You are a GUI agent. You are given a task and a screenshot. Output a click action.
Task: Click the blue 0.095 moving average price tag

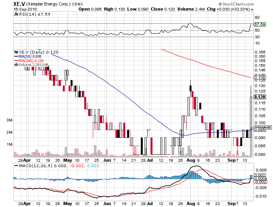[260, 129]
